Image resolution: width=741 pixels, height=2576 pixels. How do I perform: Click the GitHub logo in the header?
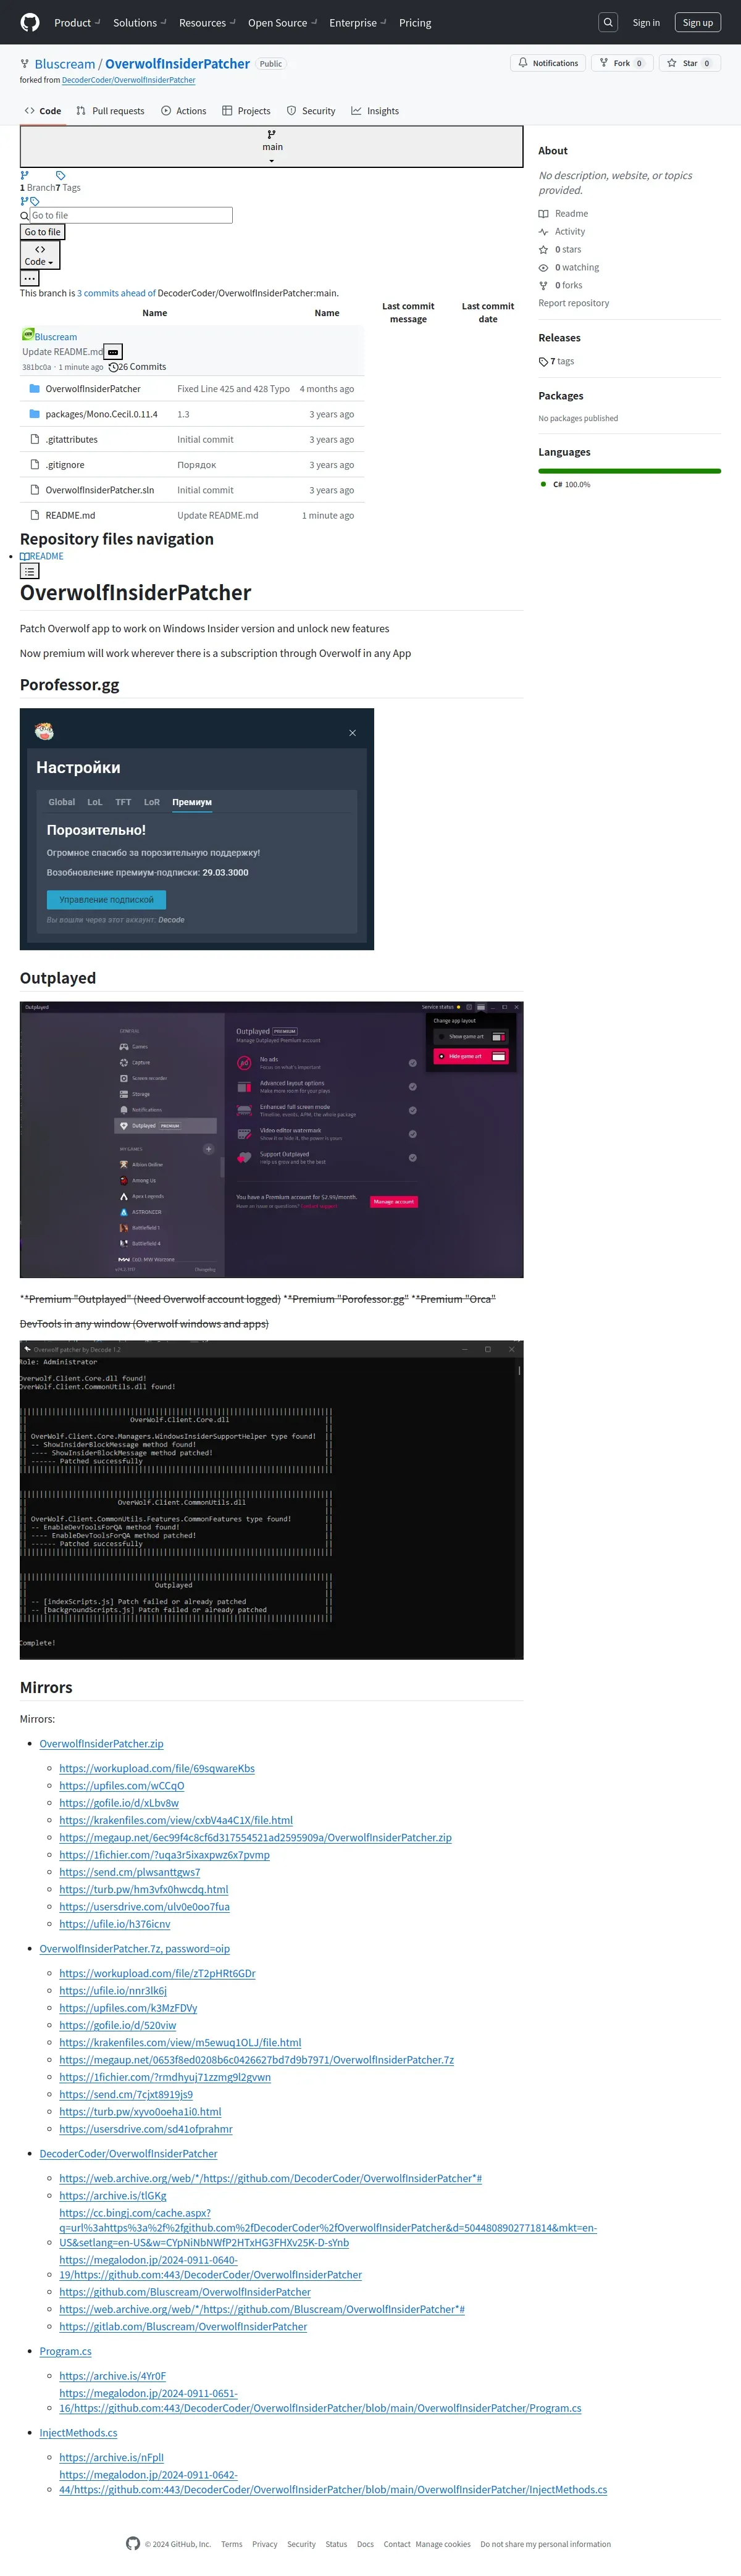[x=30, y=22]
